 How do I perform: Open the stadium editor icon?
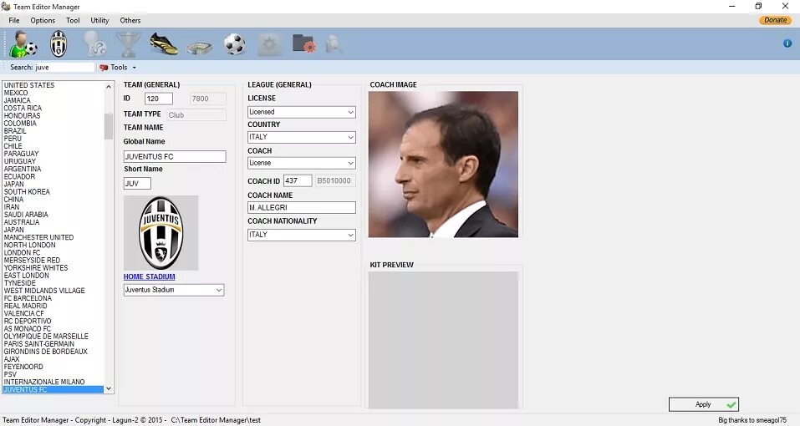tap(199, 48)
